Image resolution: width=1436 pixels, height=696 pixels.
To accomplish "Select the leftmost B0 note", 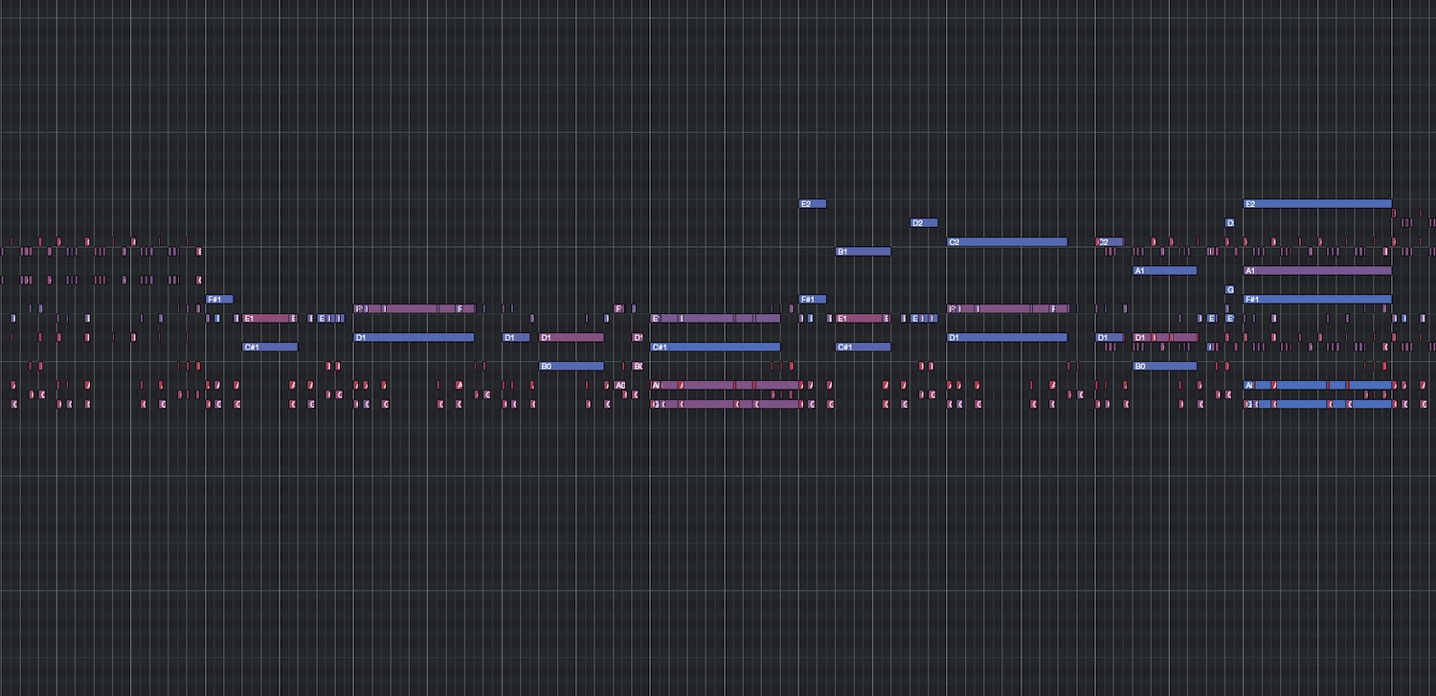I will (572, 367).
